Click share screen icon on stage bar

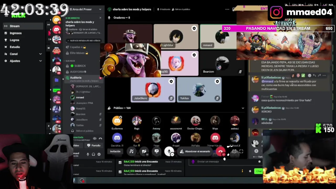[x=156, y=151]
